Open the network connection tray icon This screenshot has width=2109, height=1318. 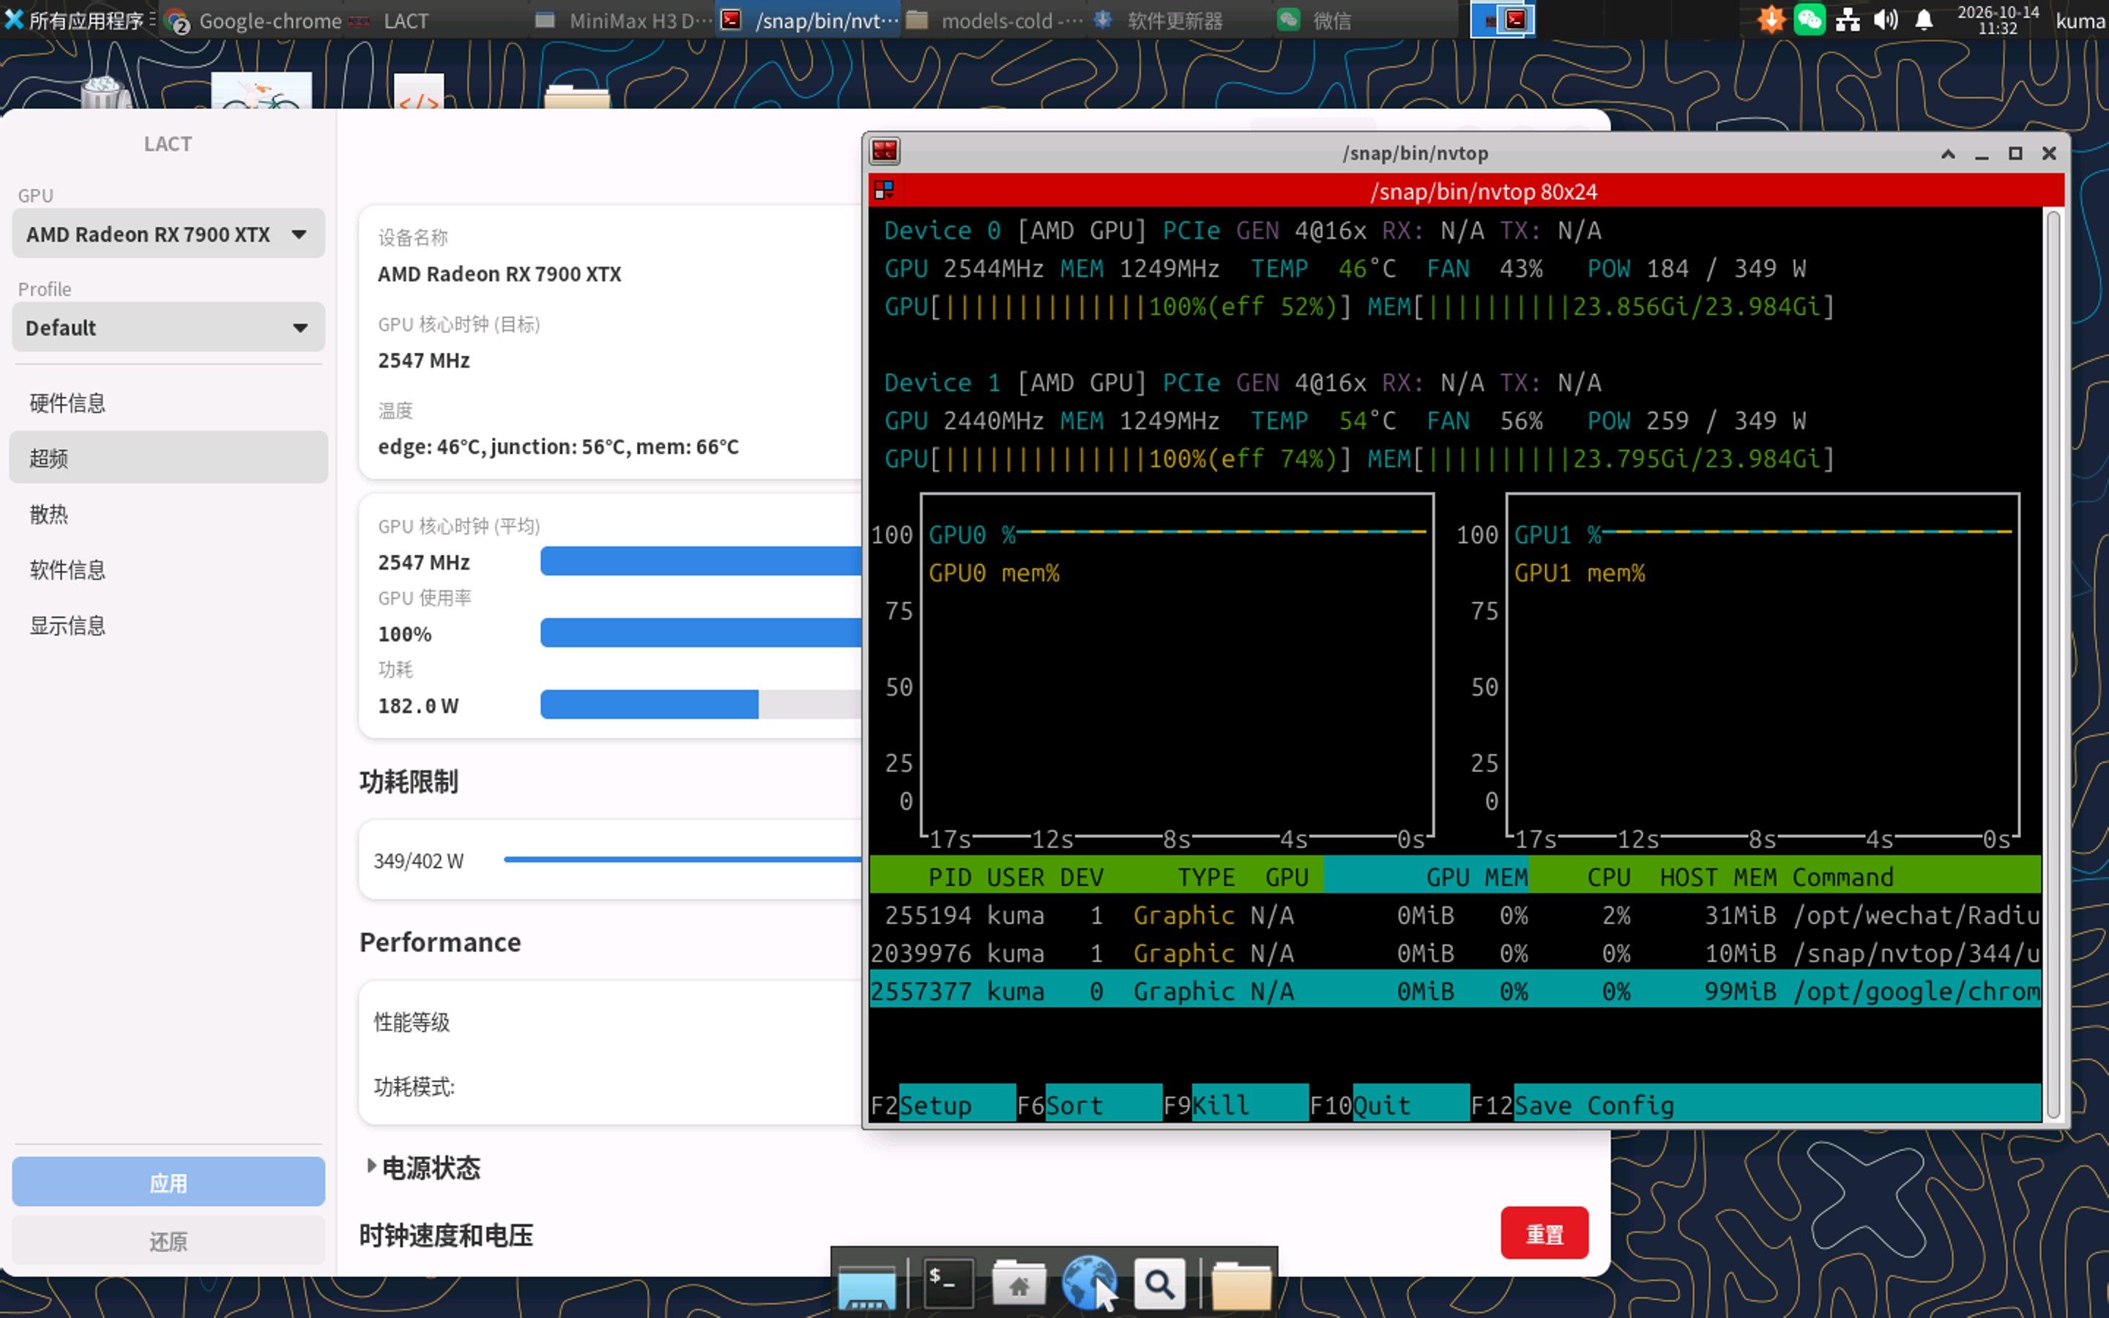coord(1848,19)
